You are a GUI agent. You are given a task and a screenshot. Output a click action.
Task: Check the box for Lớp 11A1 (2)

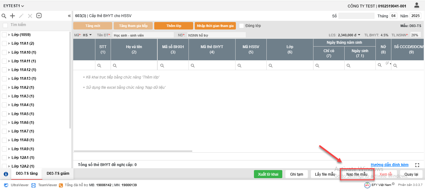coord(4,44)
